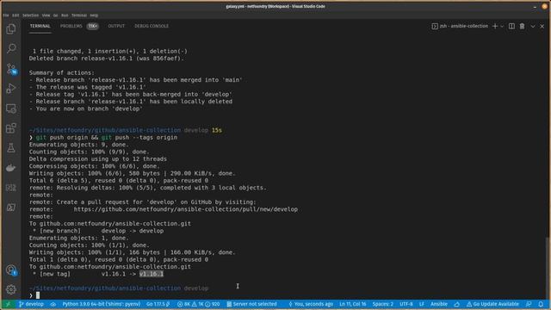The height and width of the screenshot is (310, 551).
Task: Open the Source Control view
Action: click(11, 69)
